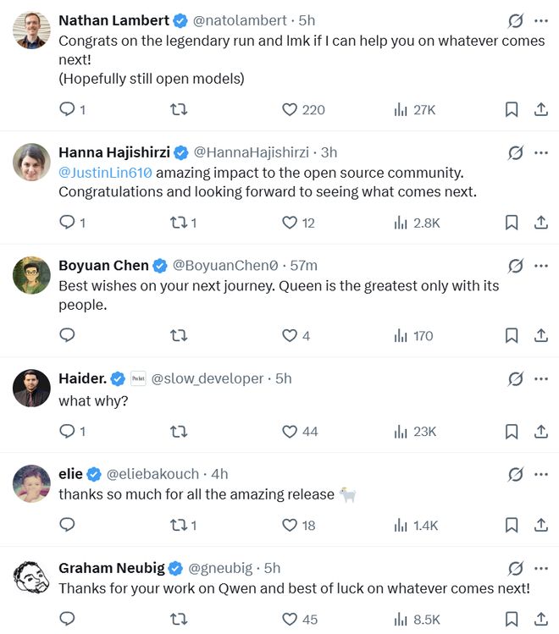
Task: Bookmark Graham Neubig's reply
Action: [x=512, y=620]
